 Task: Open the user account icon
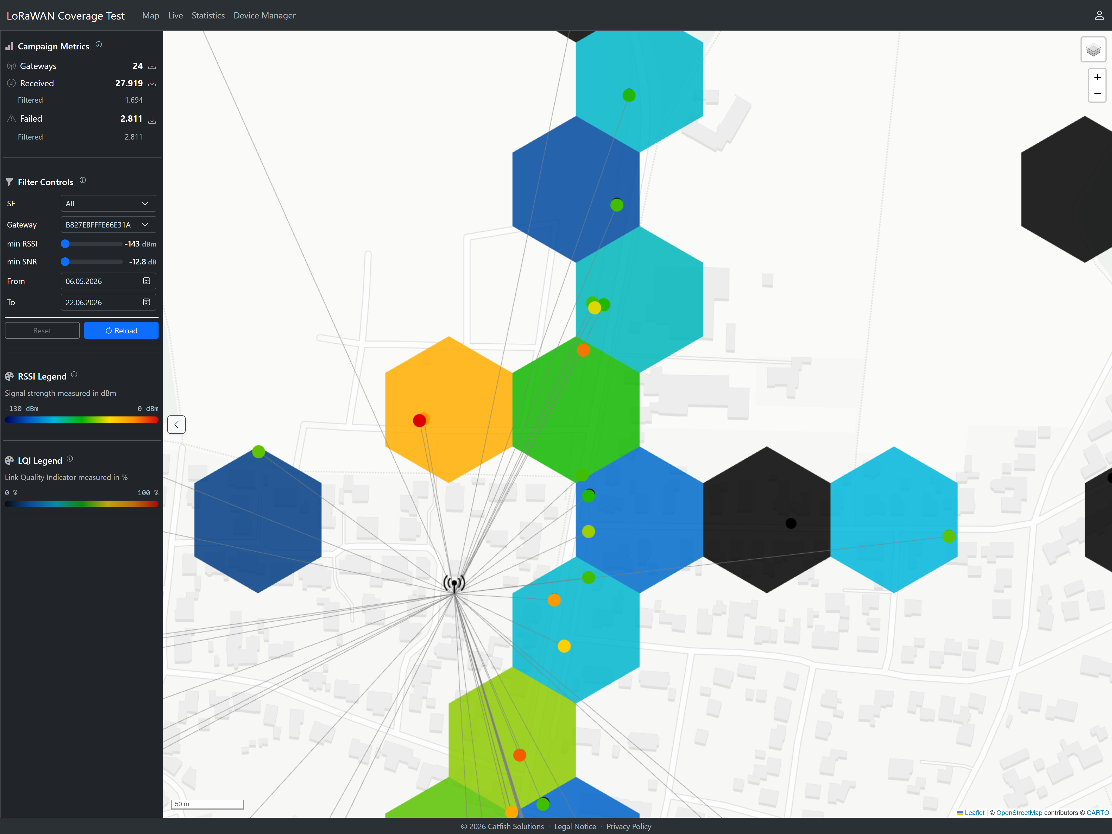tap(1099, 15)
